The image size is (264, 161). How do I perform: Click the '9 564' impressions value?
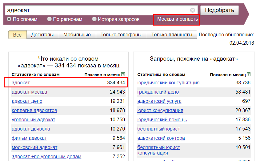tap(119, 138)
